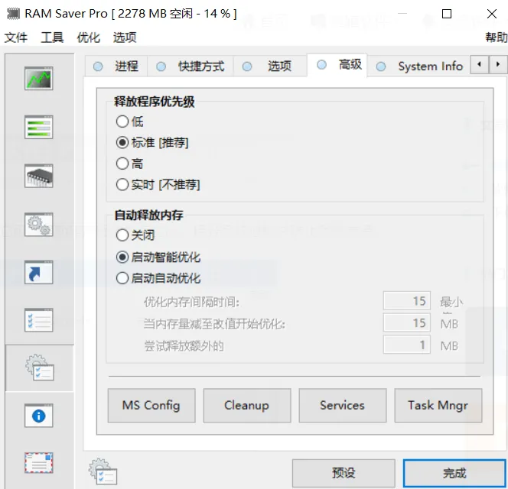Open the Services button
Viewport: 508px width, 489px height.
(x=343, y=405)
